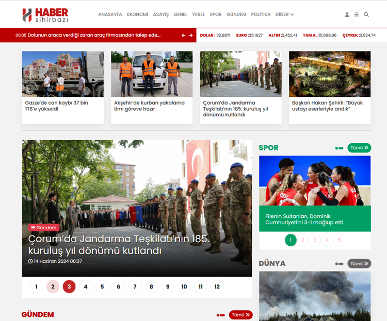Select slide 7 in main slider pagination
This screenshot has width=387, height=321.
click(135, 286)
